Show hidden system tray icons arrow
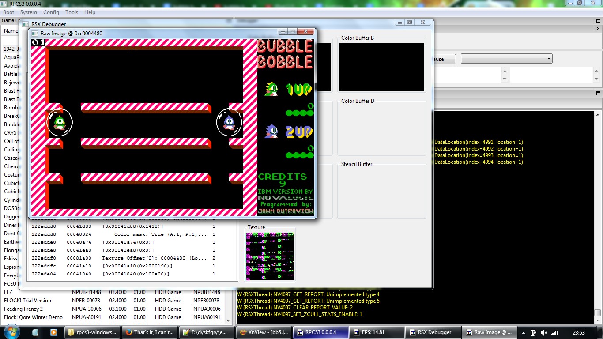The image size is (603, 339). 524,333
